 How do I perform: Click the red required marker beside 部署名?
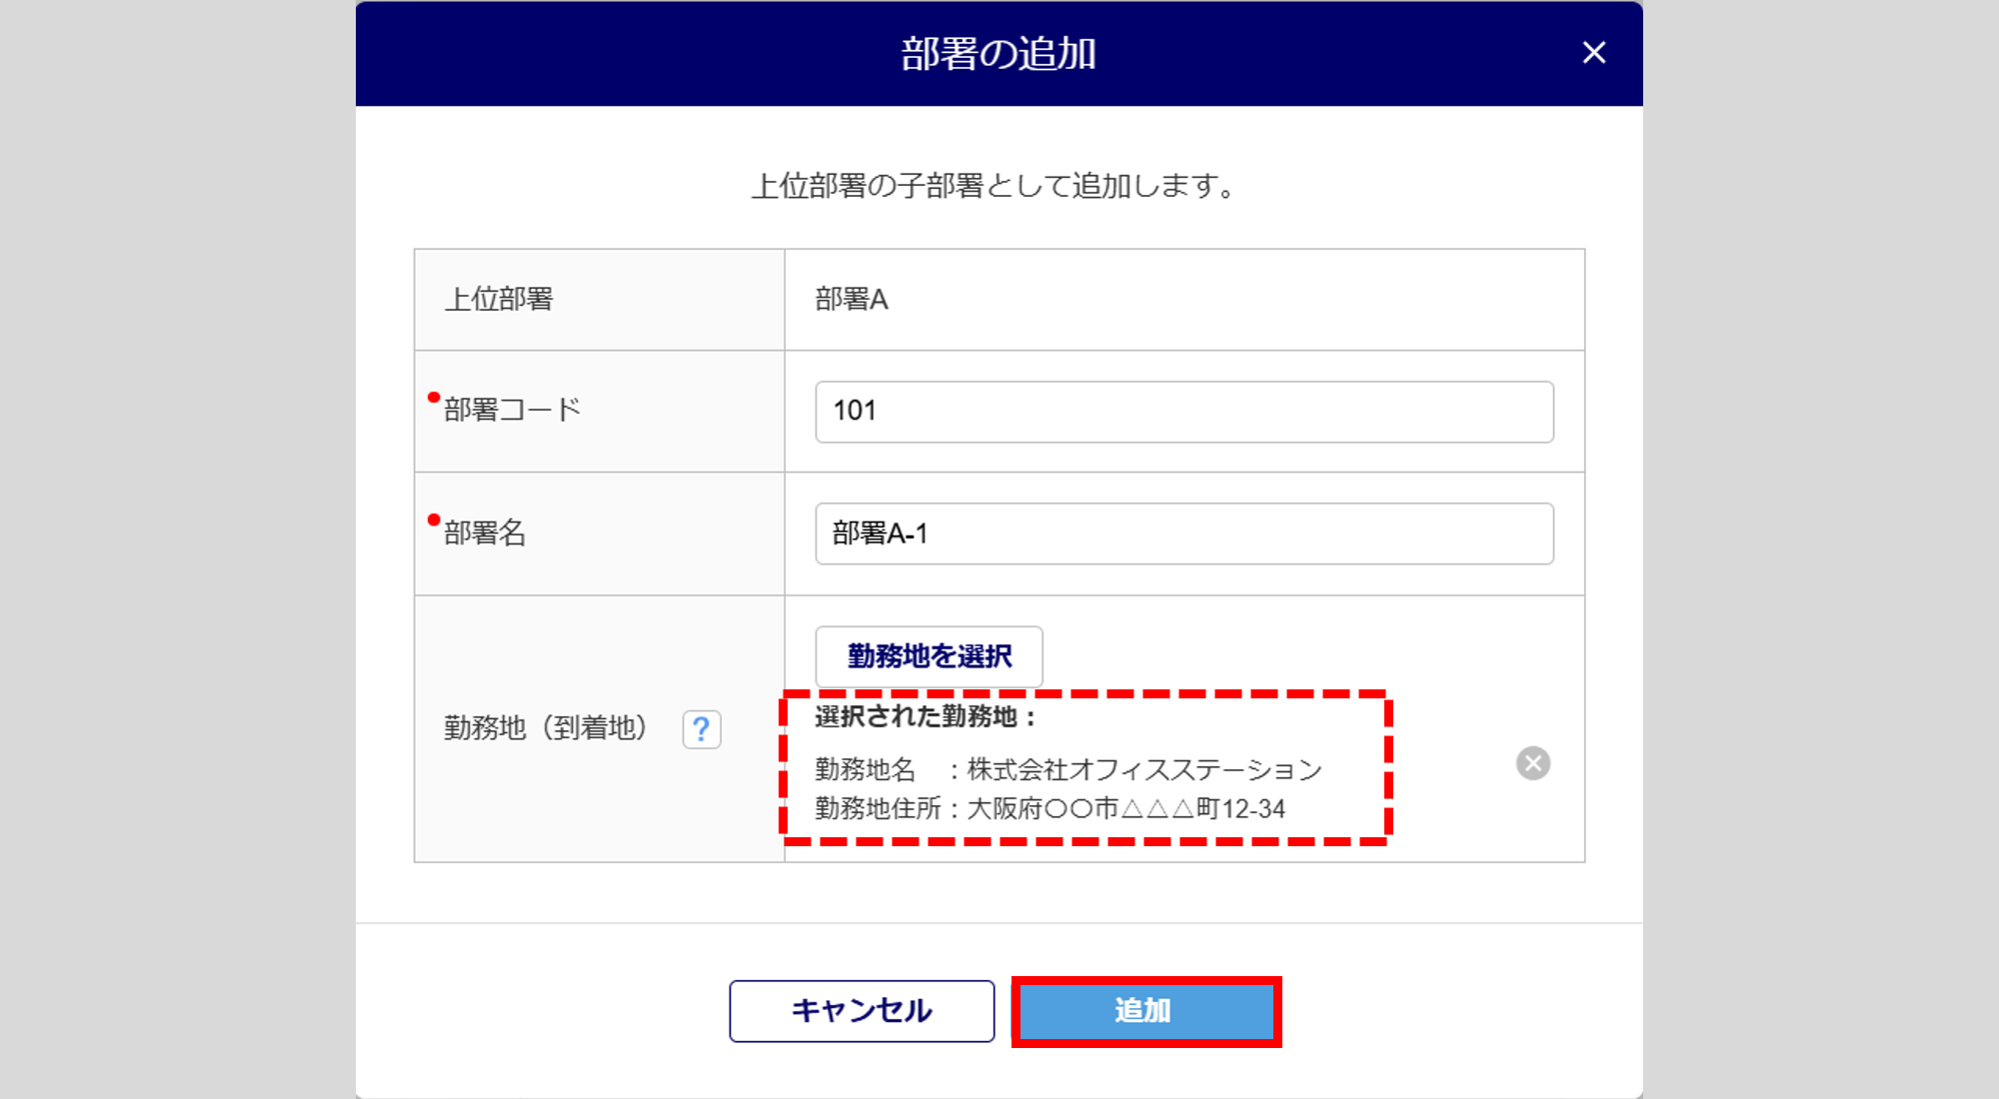coord(434,520)
